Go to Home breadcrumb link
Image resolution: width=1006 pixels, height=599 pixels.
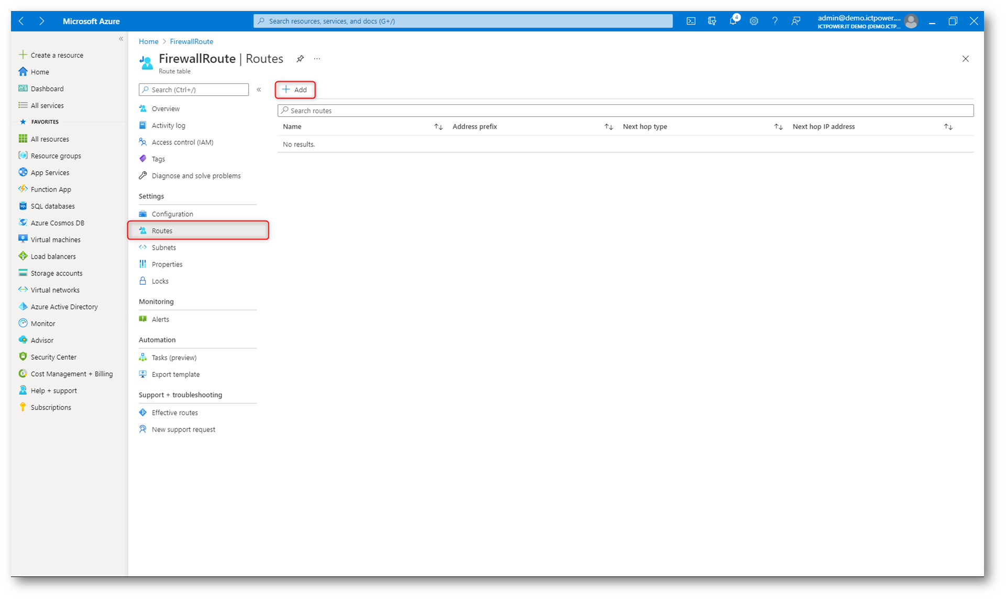(148, 41)
